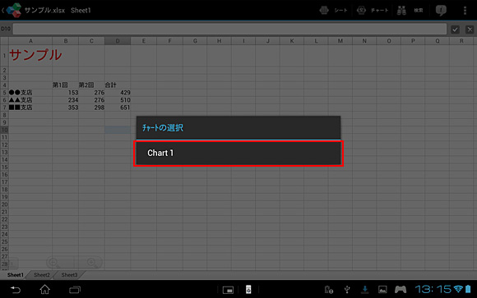Select the 合計 header cell
The height and width of the screenshot is (298, 477).
[118, 85]
